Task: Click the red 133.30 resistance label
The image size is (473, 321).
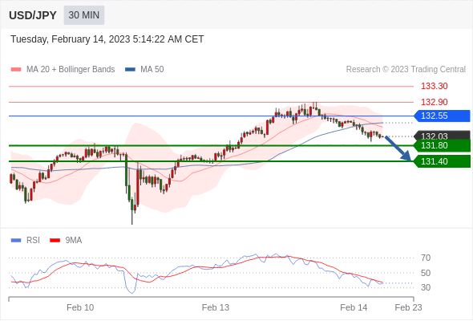Action: click(434, 87)
